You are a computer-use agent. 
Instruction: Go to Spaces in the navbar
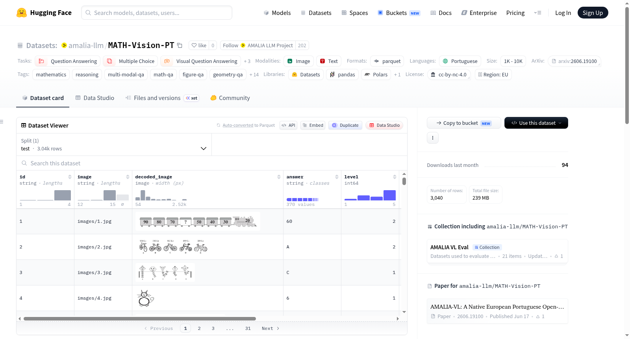click(354, 13)
